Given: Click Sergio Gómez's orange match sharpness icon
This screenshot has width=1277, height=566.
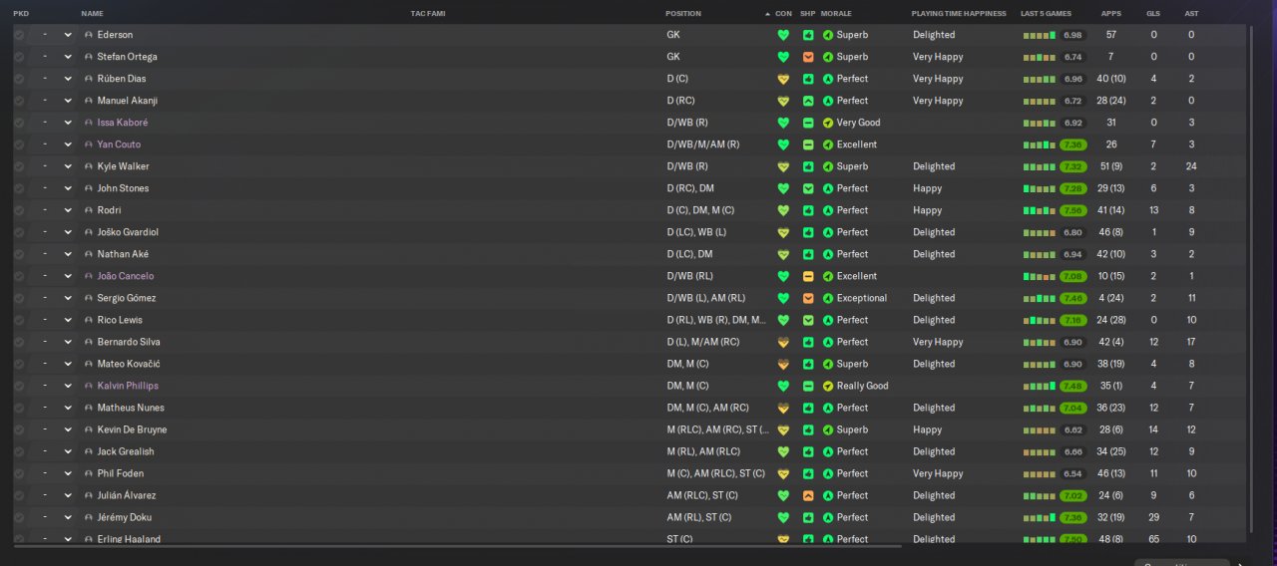Looking at the screenshot, I should point(808,298).
